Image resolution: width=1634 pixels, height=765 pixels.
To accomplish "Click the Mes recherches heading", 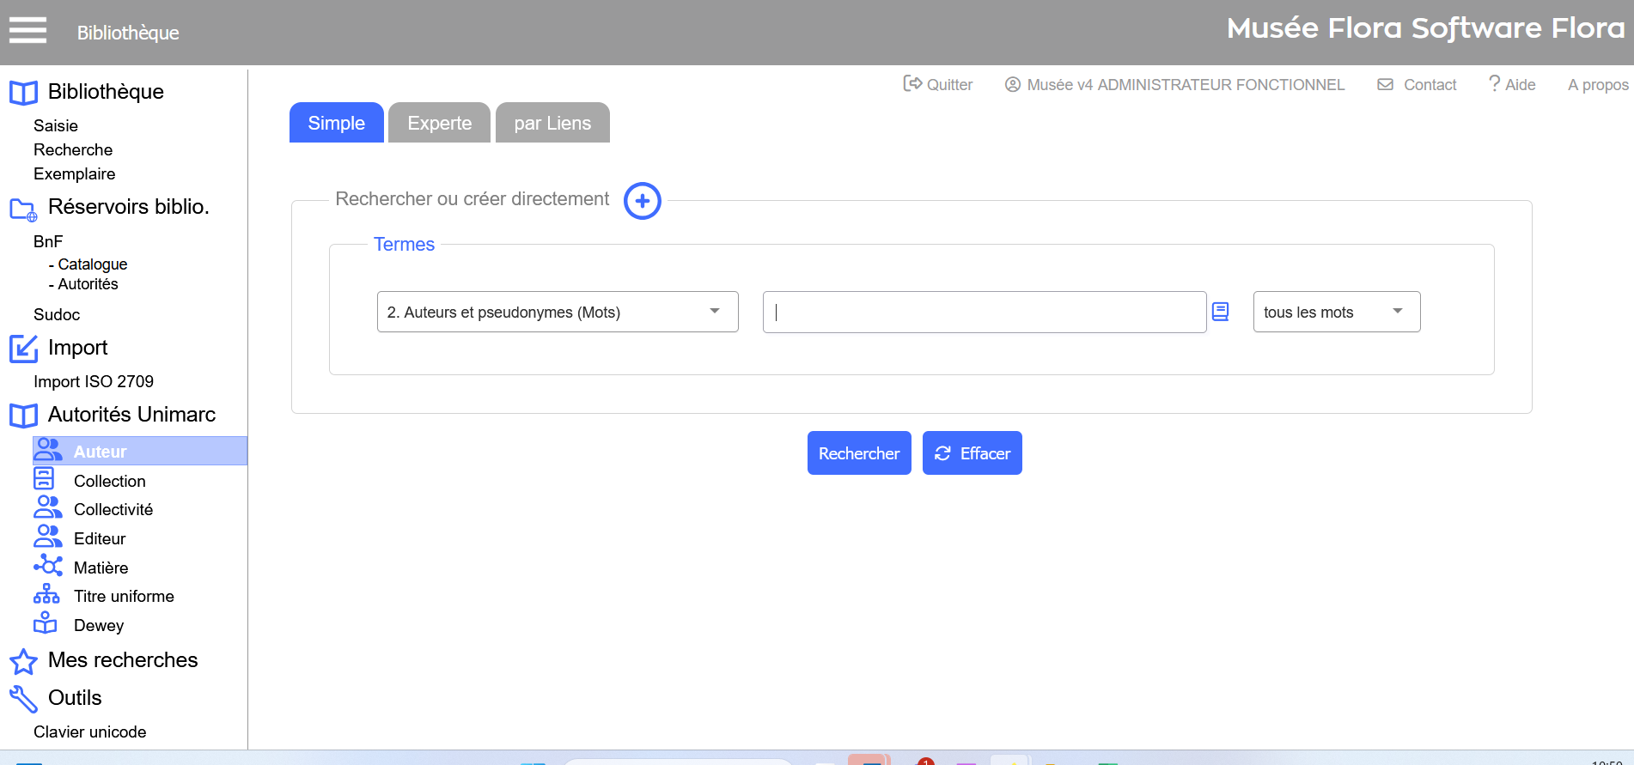I will 123,659.
